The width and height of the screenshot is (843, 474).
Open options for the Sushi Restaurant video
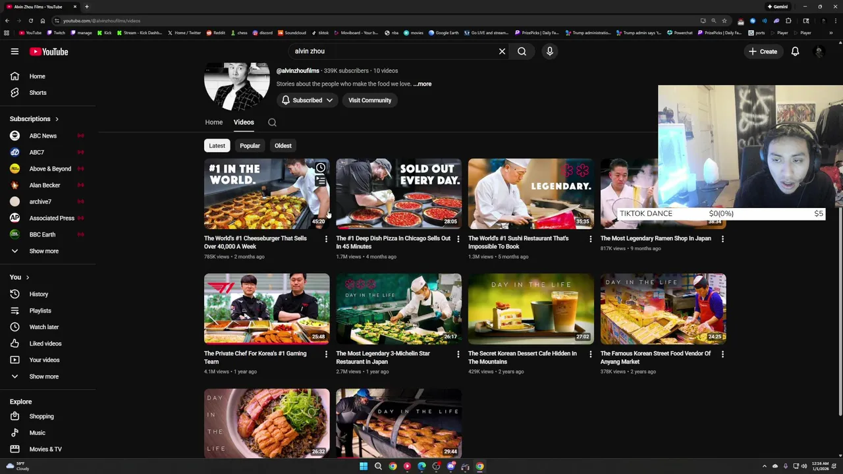pyautogui.click(x=590, y=239)
